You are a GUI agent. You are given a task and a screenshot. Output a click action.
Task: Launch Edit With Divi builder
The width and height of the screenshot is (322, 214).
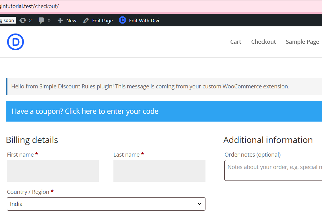click(139, 20)
